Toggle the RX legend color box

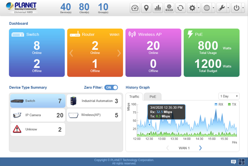[x=216, y=104]
